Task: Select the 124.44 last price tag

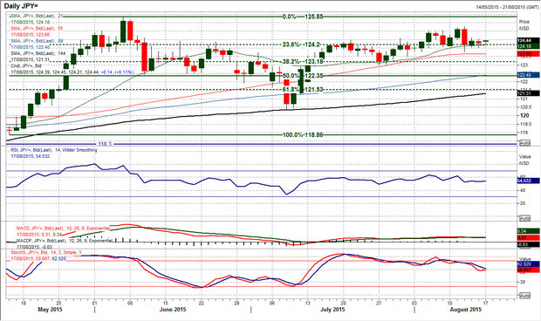Action: click(528, 41)
